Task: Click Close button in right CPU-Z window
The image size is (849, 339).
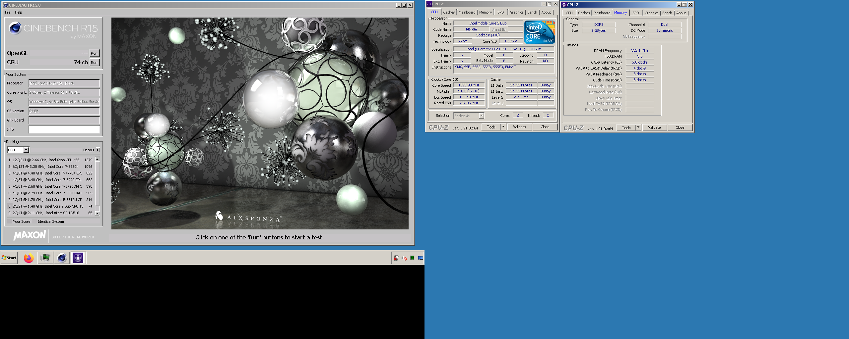Action: click(x=680, y=128)
